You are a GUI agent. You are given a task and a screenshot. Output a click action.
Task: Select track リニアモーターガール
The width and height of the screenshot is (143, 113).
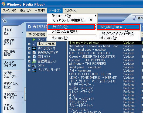(81, 85)
